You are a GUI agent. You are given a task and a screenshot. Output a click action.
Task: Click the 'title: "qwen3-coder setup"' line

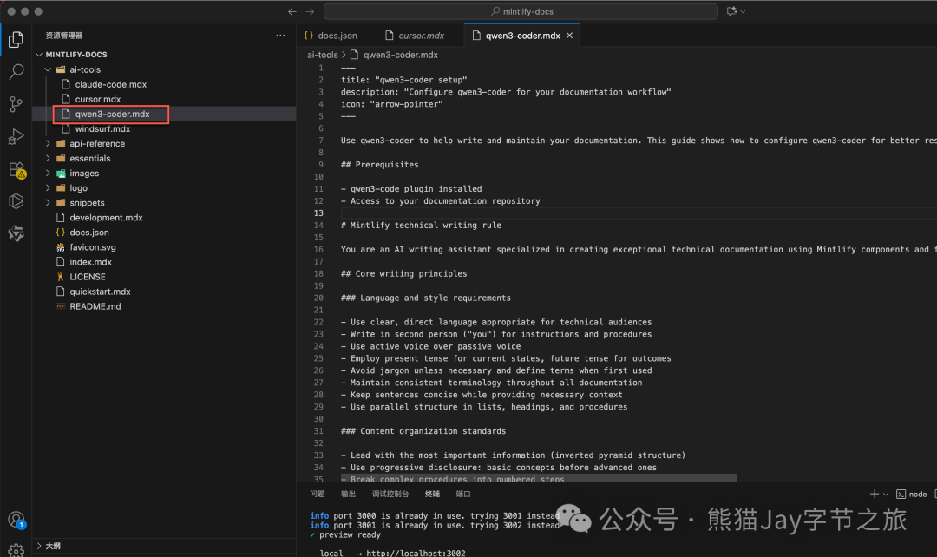coord(404,80)
